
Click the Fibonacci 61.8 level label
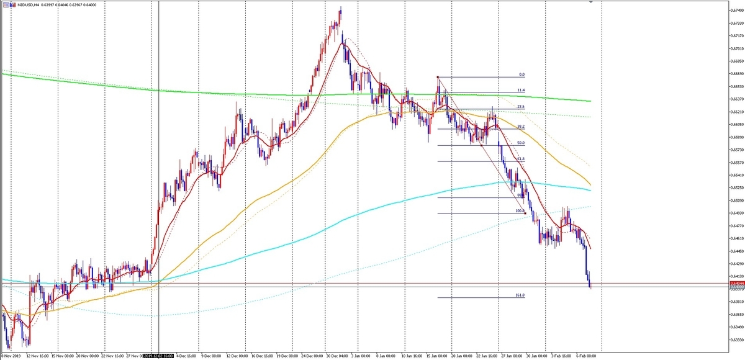(521, 159)
